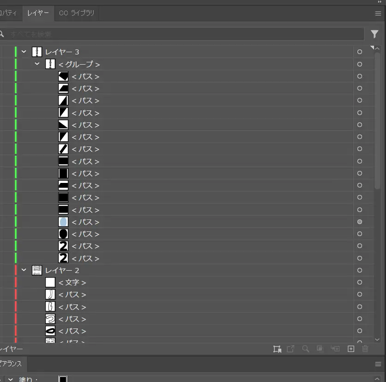Screen dimensions: 386x382
Task: Click the locate object magnifier icon
Action: coord(305,349)
